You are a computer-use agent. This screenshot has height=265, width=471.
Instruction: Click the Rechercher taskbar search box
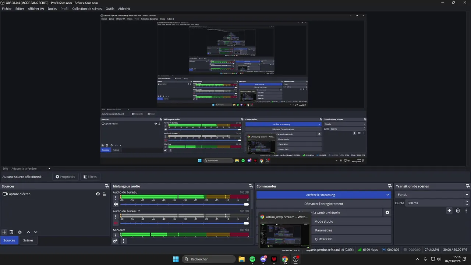click(209, 259)
